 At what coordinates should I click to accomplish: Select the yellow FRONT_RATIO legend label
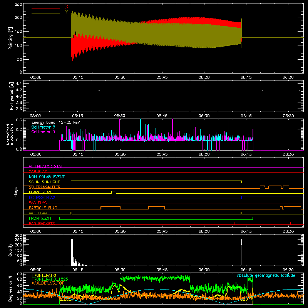[44, 275]
